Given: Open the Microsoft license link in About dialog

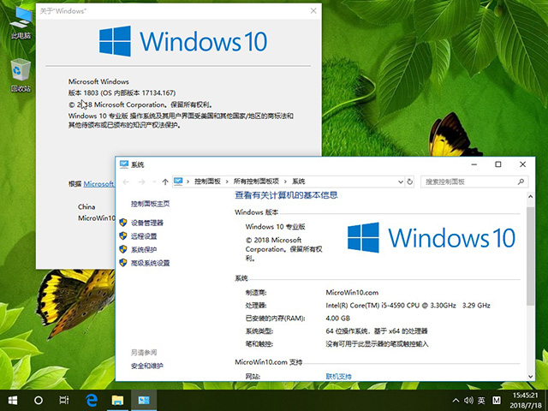Looking at the screenshot, I should coord(98,183).
